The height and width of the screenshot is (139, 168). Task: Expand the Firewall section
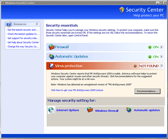coord(161,47)
